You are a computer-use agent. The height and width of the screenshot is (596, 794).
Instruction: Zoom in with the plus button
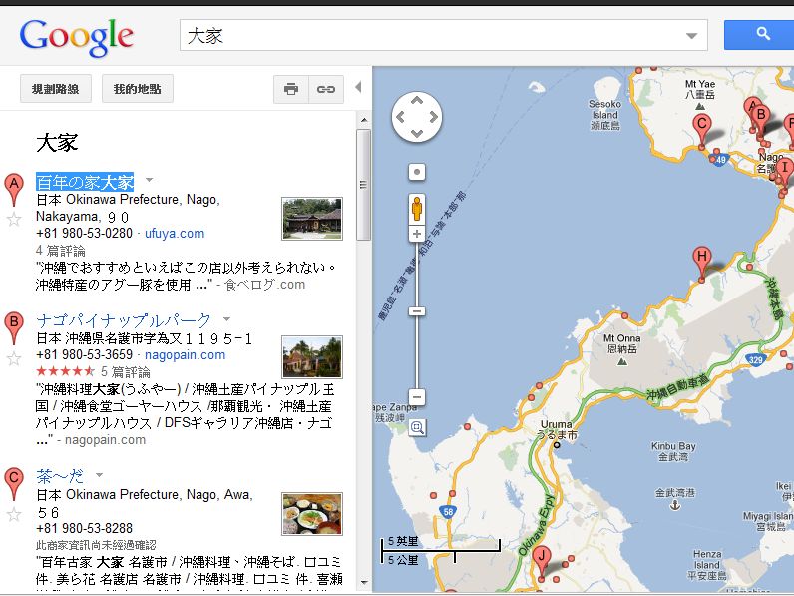(417, 234)
